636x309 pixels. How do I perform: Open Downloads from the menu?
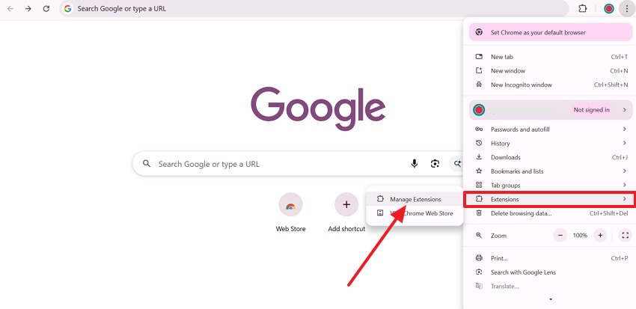coord(551,157)
